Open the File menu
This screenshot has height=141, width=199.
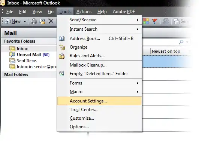(10, 12)
